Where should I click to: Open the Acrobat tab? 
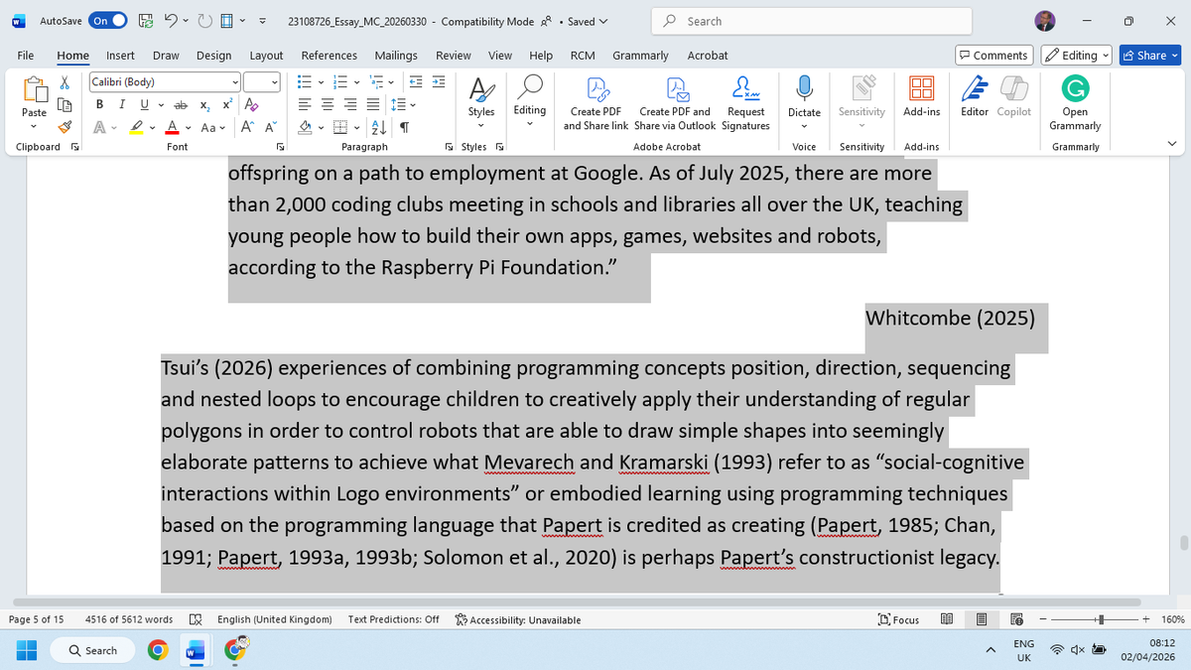click(x=708, y=56)
